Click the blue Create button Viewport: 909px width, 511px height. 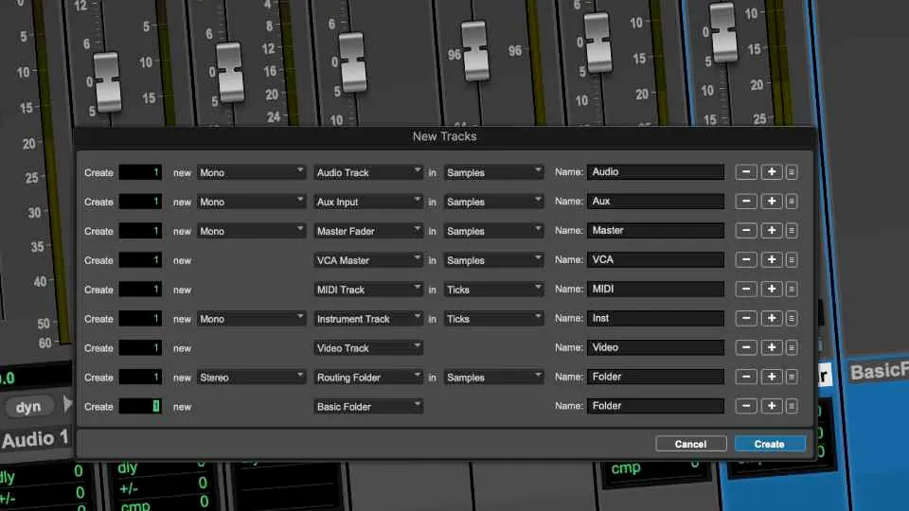[x=770, y=444]
